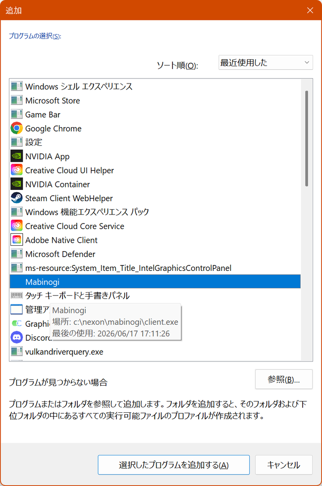The image size is (322, 486).
Task: Click the キャンセル button
Action: coord(283,465)
